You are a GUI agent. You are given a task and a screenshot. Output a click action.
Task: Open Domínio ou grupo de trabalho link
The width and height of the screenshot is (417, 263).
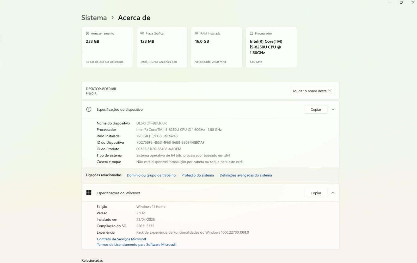[x=151, y=175]
